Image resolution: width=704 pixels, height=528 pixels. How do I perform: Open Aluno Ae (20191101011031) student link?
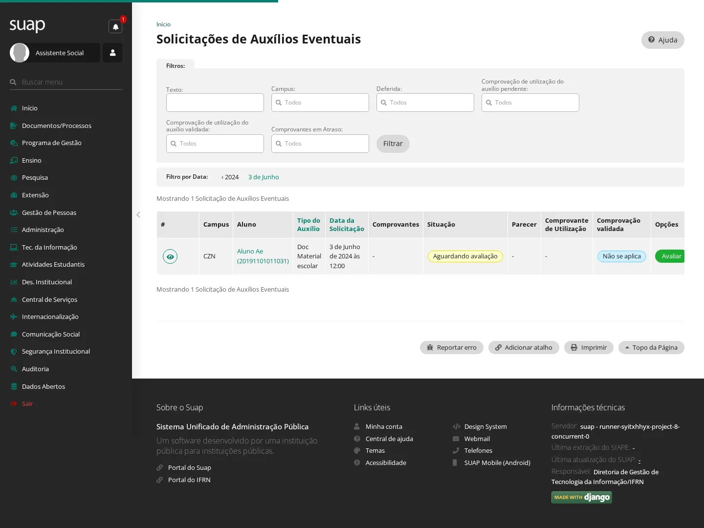tap(263, 256)
